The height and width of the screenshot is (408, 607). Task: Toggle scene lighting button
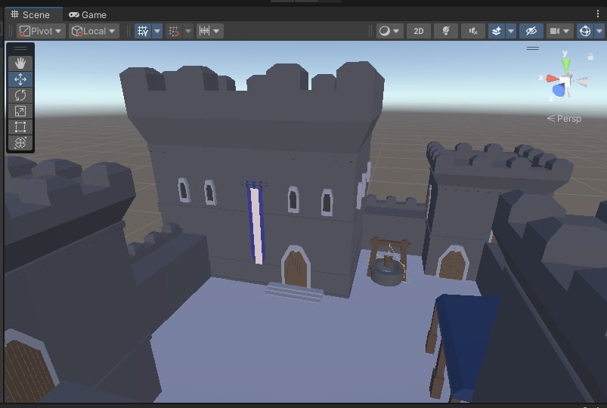(x=446, y=31)
